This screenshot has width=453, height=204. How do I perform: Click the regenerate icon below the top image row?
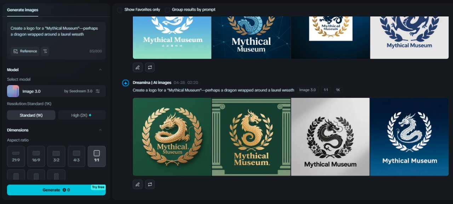(x=150, y=67)
